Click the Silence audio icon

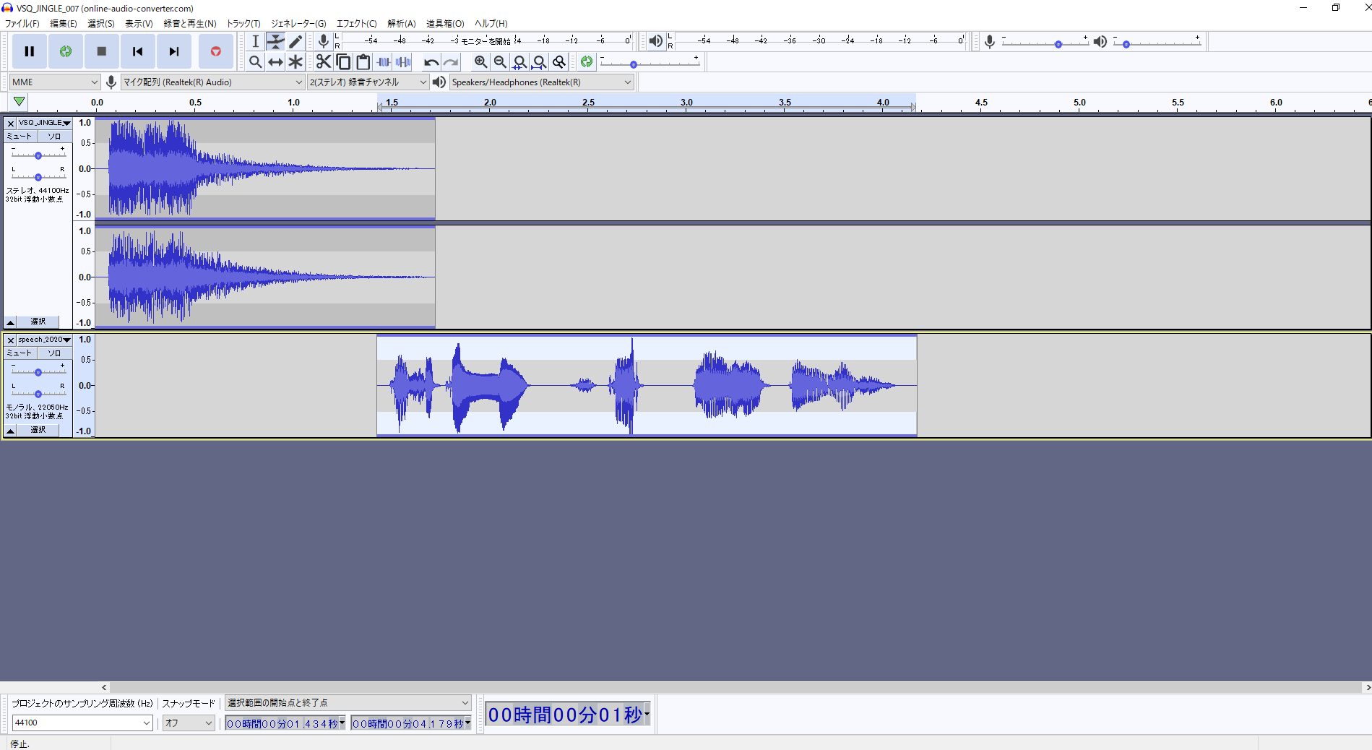(403, 62)
